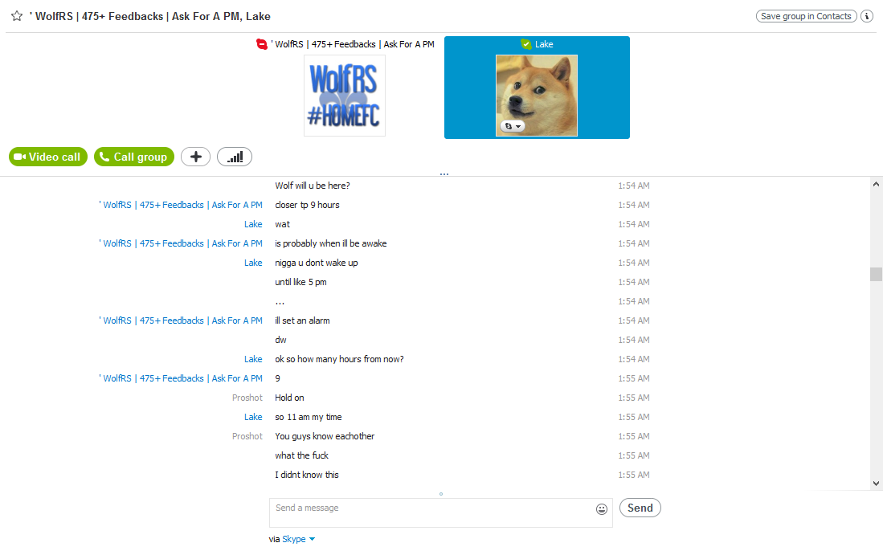883x547 pixels.
Task: Click message 'ok so how many hours from now?'
Action: click(340, 359)
